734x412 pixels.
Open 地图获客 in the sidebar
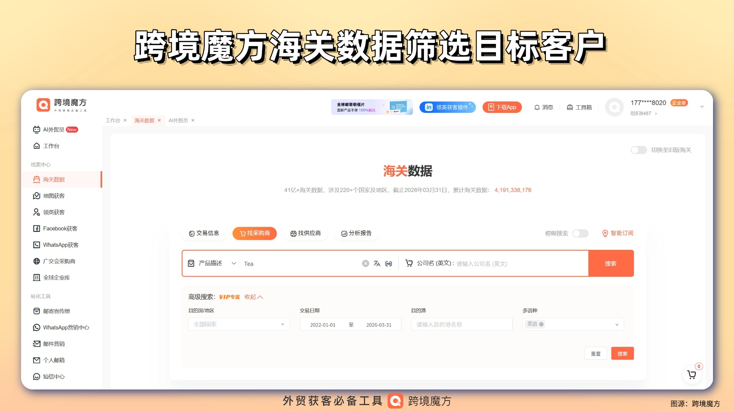(x=54, y=196)
